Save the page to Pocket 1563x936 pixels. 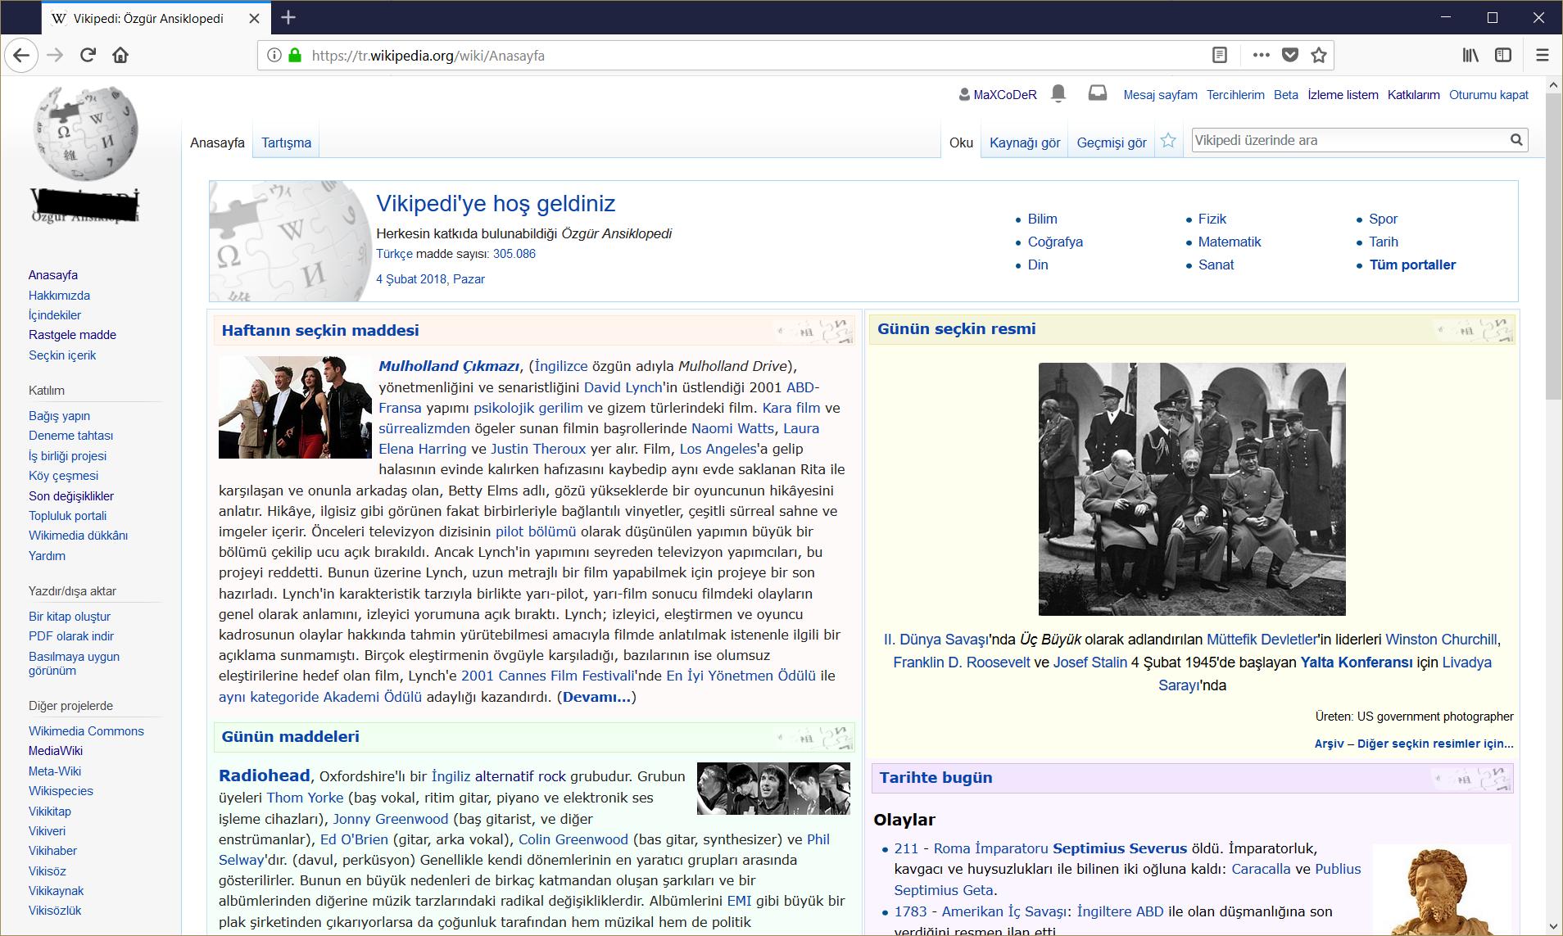1290,55
